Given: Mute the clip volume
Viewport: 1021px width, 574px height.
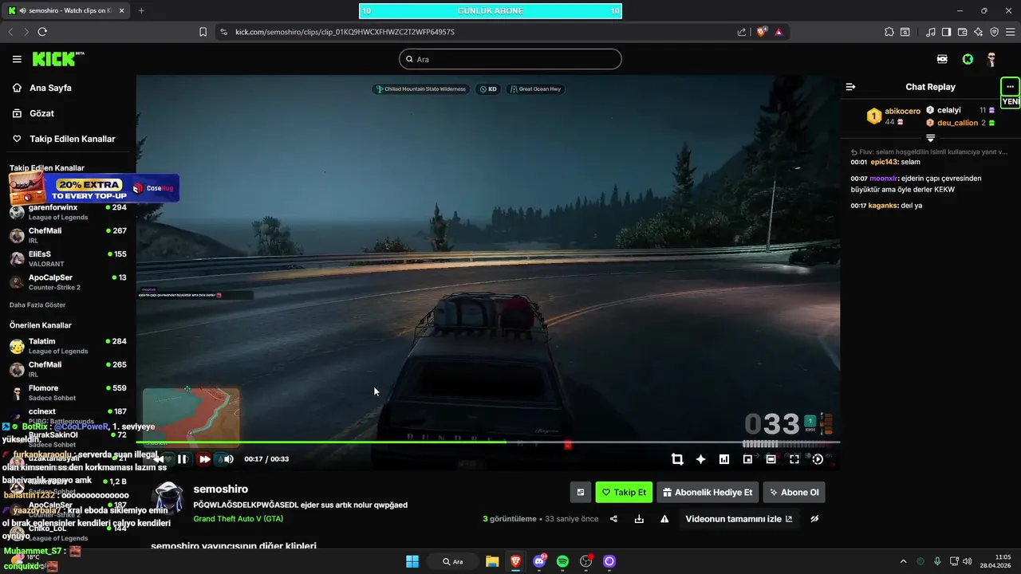Looking at the screenshot, I should (228, 459).
